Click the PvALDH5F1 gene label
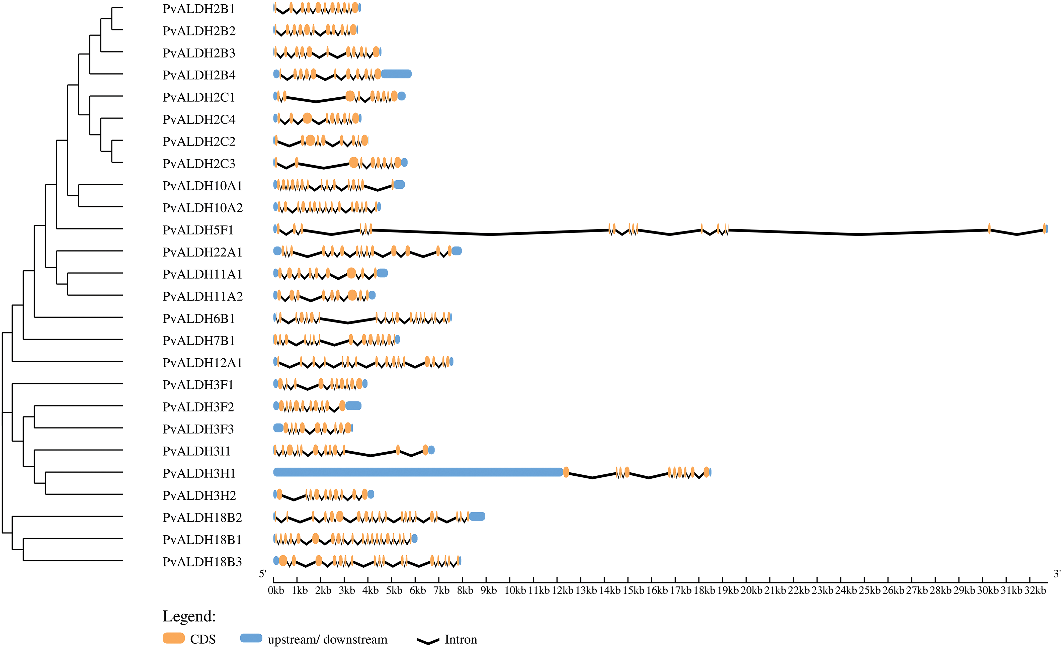Viewport: 1062px width, 648px height. pos(198,230)
